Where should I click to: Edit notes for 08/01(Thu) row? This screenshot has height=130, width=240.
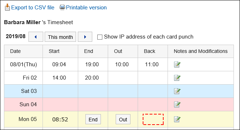tap(177, 64)
